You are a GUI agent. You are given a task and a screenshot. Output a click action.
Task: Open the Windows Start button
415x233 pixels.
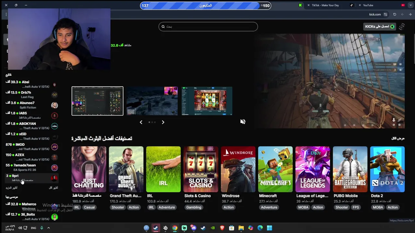point(269,228)
